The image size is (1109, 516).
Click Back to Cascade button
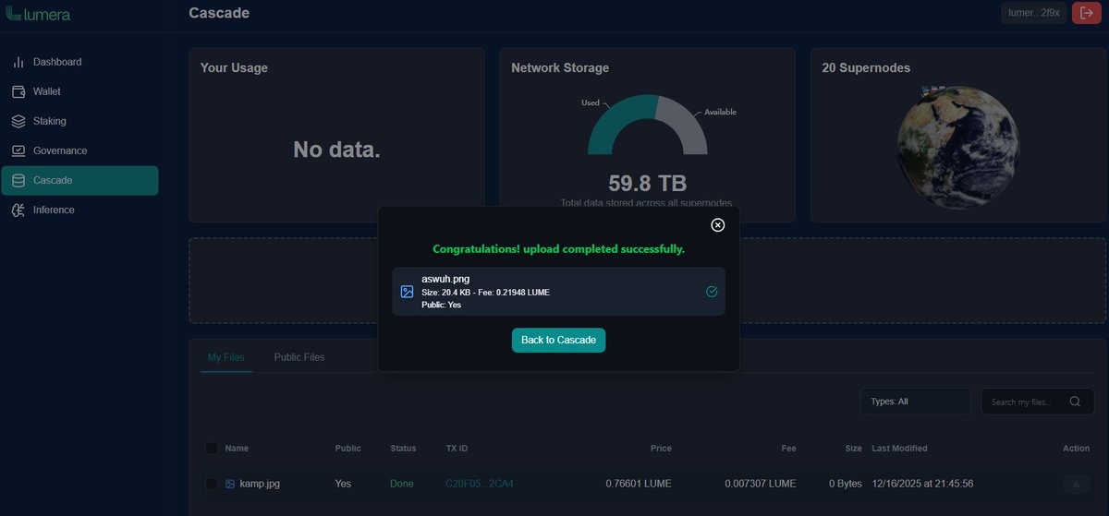pos(559,340)
